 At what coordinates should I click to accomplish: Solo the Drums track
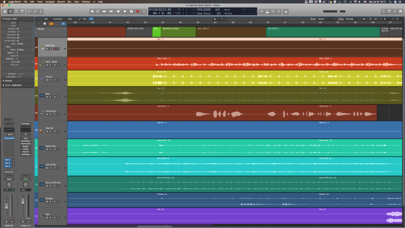pos(51,80)
